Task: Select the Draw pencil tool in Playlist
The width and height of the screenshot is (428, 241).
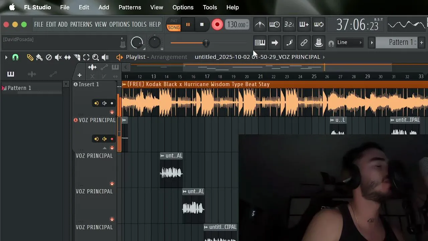Action: coord(30,57)
